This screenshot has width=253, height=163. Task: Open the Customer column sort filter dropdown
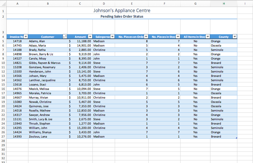(x=65, y=36)
